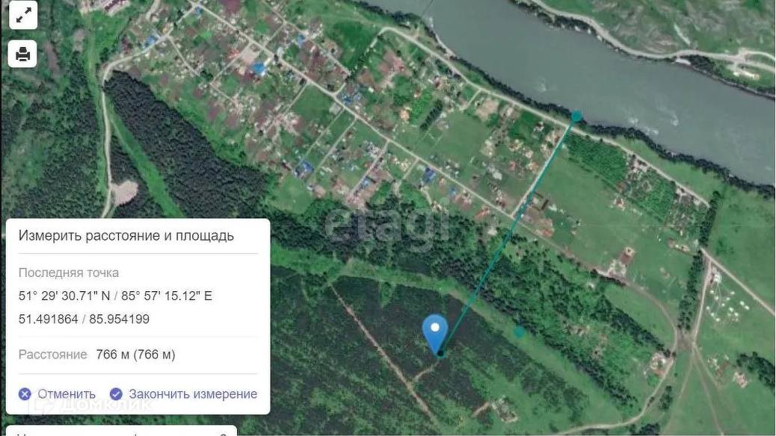Select the 51° 29' 30.71" N coordinate line
776x436 pixels.
pos(115,296)
